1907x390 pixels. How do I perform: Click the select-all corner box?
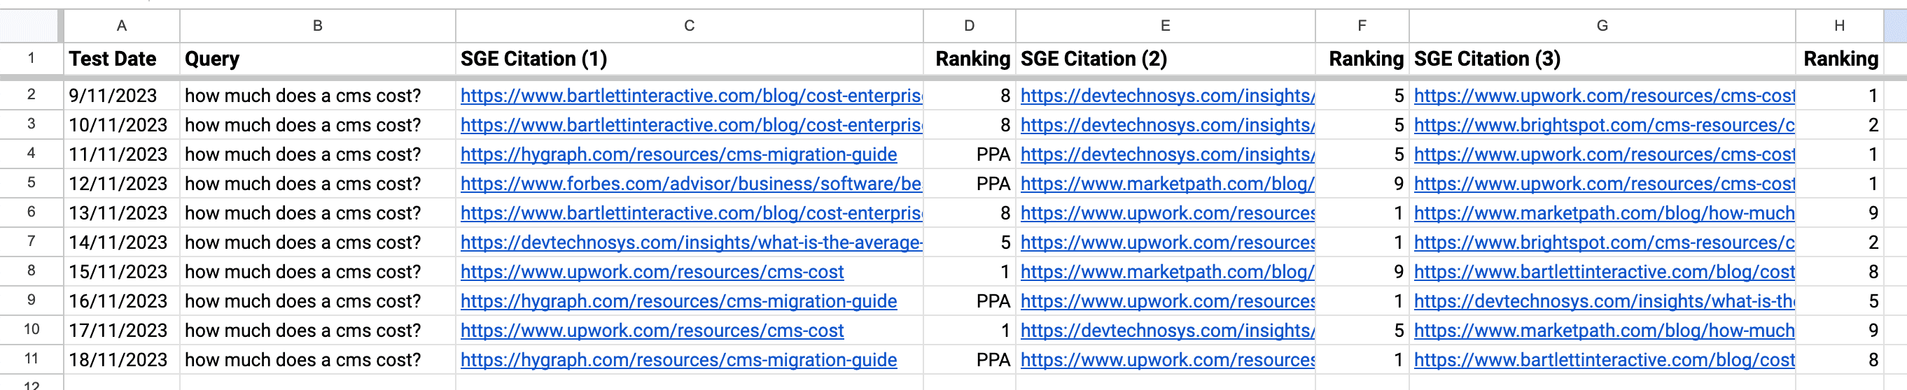[29, 26]
